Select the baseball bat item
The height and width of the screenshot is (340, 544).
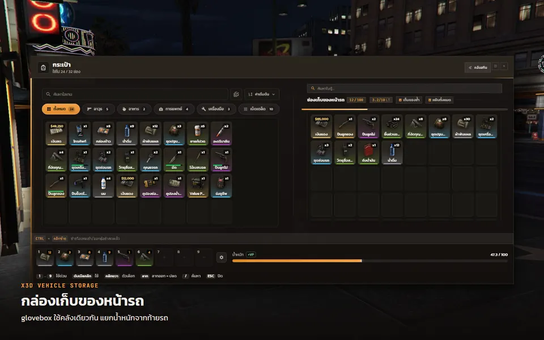198,159
